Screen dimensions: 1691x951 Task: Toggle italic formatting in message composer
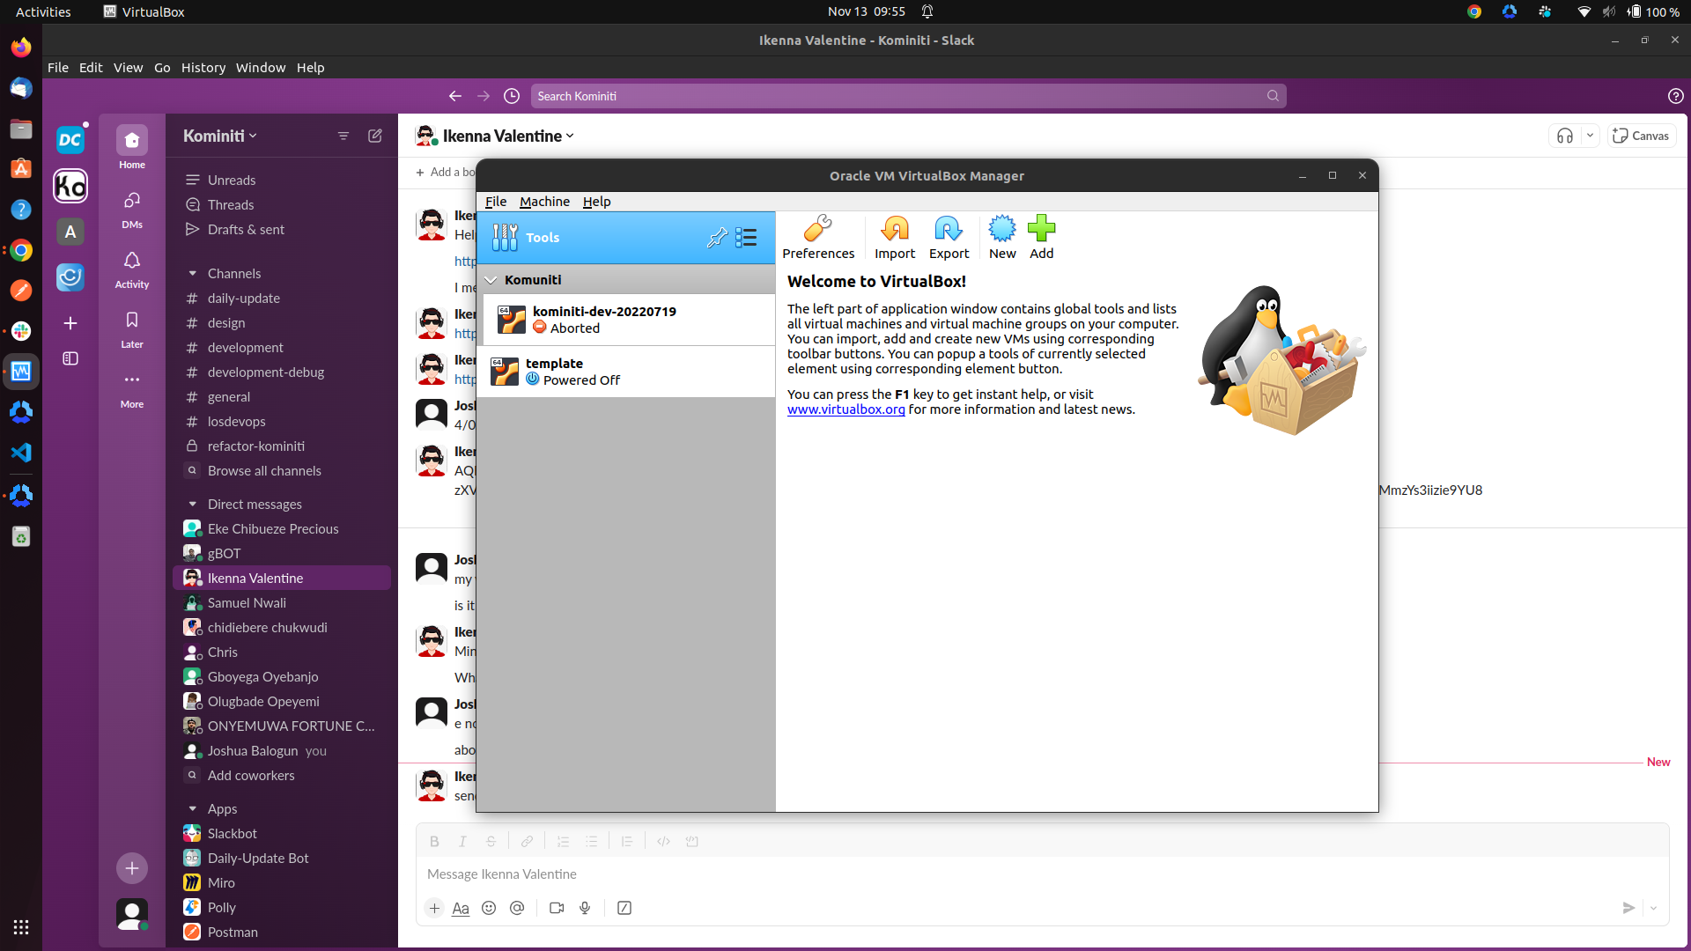tap(462, 842)
